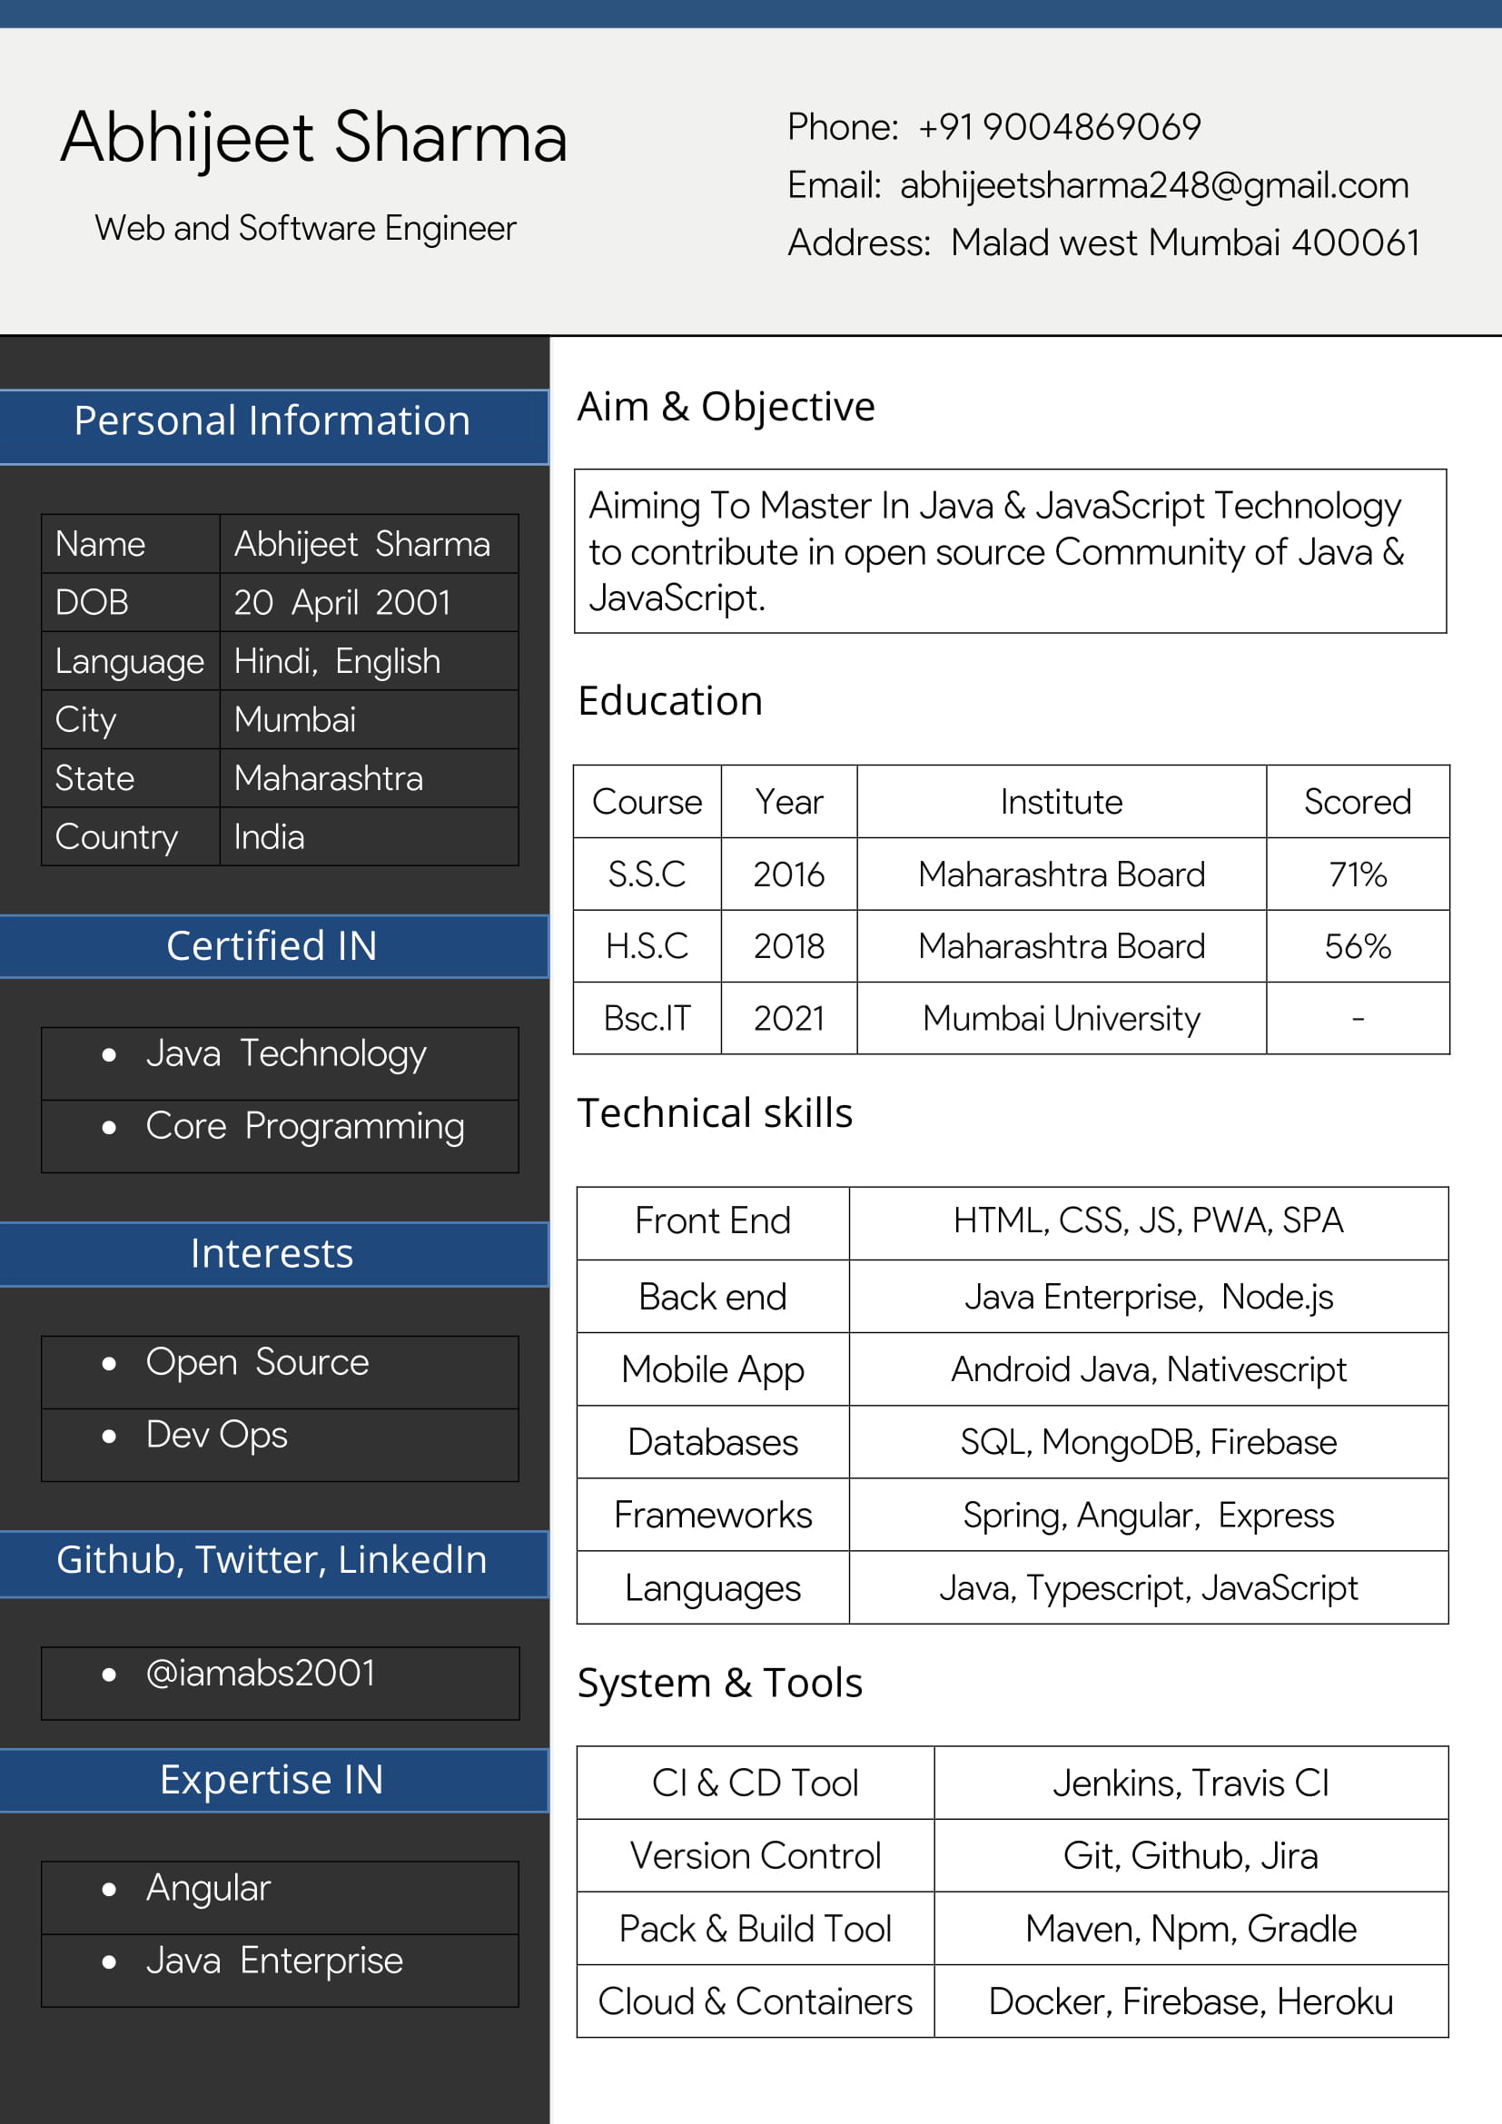The height and width of the screenshot is (2124, 1502).
Task: Select the 'Maven, Npm, Gradle' cell
Action: (1191, 1929)
